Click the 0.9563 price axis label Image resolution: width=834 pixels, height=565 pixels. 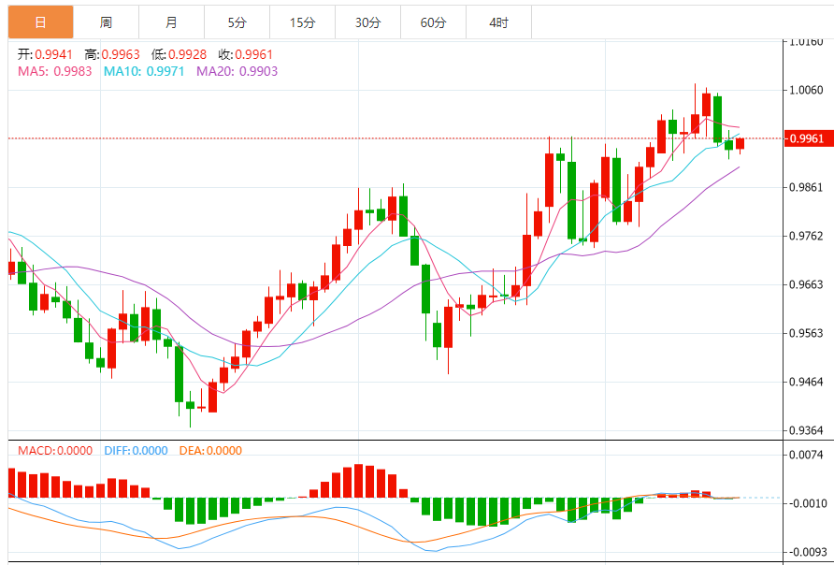click(x=808, y=333)
